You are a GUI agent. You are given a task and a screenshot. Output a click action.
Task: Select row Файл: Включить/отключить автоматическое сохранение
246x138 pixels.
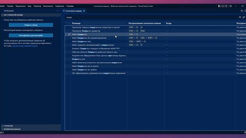click(x=155, y=62)
